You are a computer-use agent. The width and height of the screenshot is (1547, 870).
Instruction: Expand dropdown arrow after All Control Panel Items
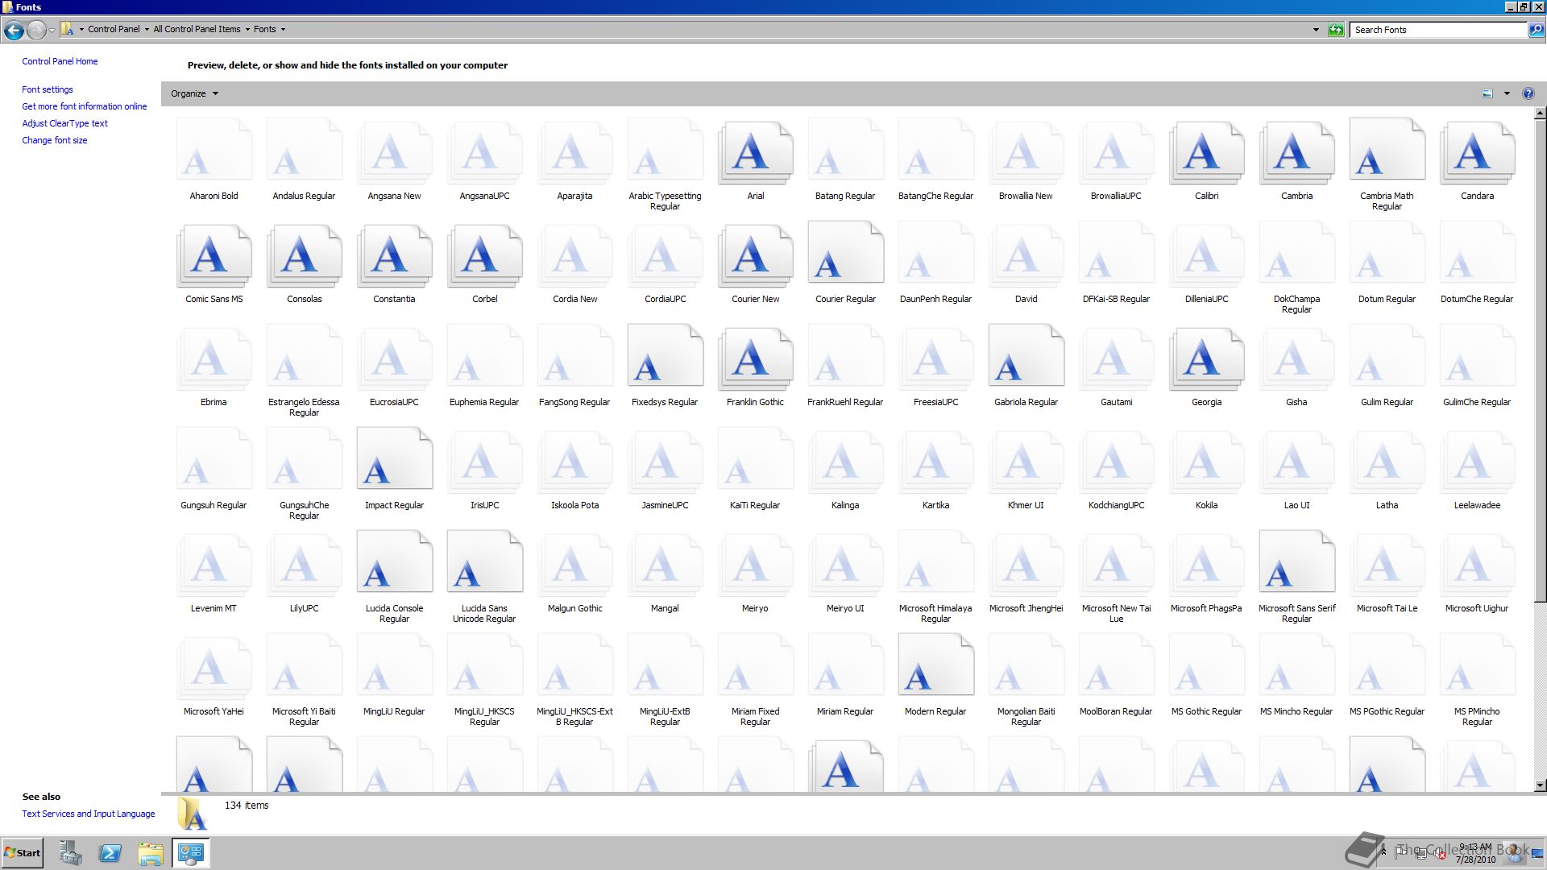tap(247, 29)
